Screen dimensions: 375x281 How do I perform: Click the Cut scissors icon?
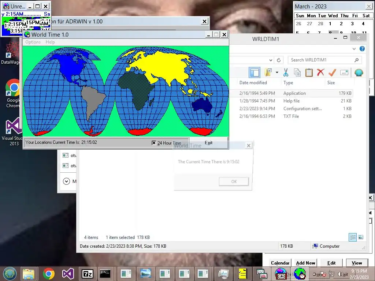click(286, 72)
